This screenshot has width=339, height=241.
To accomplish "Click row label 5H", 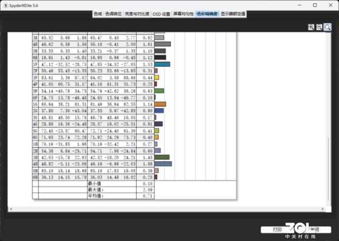I will pyautogui.click(x=35, y=170).
